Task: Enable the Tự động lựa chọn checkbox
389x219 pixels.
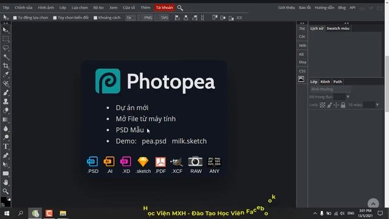Action: coord(15,18)
